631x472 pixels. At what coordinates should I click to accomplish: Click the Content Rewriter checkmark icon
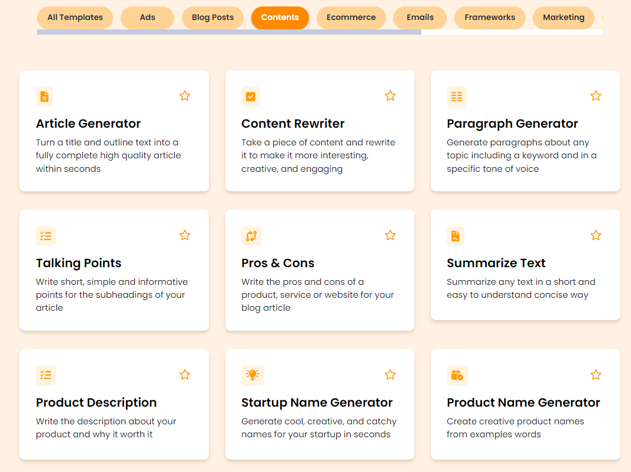tap(251, 97)
